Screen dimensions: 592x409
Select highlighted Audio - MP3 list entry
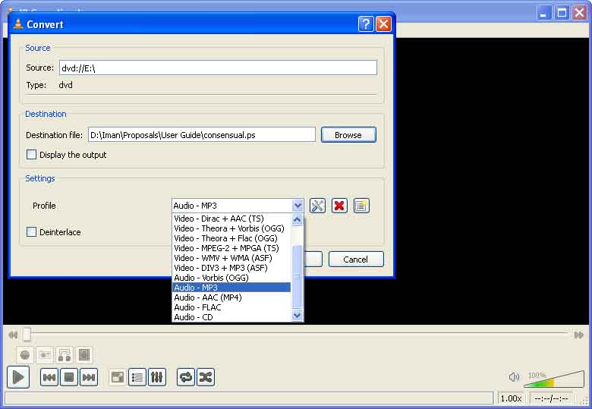coord(231,288)
